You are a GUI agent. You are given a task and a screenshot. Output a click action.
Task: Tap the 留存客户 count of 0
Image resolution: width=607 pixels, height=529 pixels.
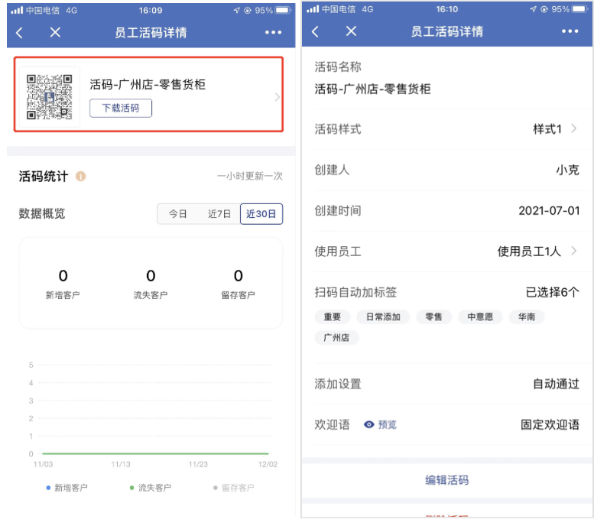[238, 276]
